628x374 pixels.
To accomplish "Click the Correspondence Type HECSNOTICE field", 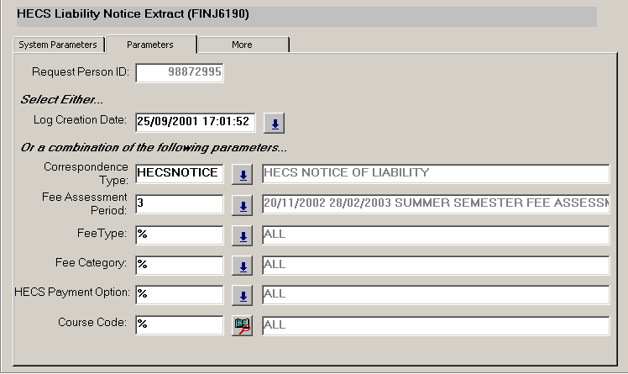I will [x=179, y=173].
